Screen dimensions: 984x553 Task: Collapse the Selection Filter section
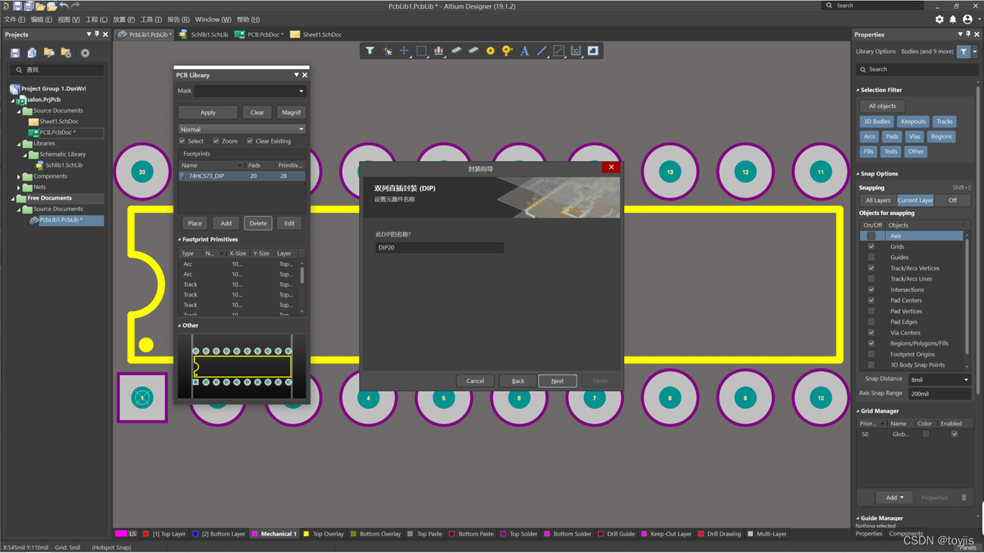pyautogui.click(x=858, y=90)
